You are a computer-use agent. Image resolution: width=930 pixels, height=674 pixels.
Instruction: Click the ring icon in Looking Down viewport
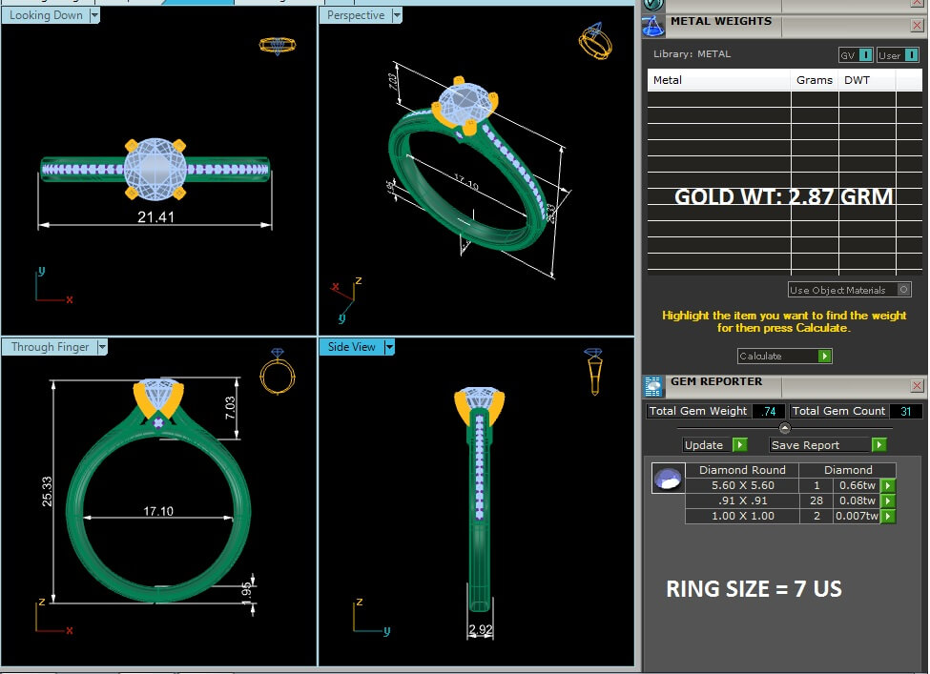coord(277,45)
